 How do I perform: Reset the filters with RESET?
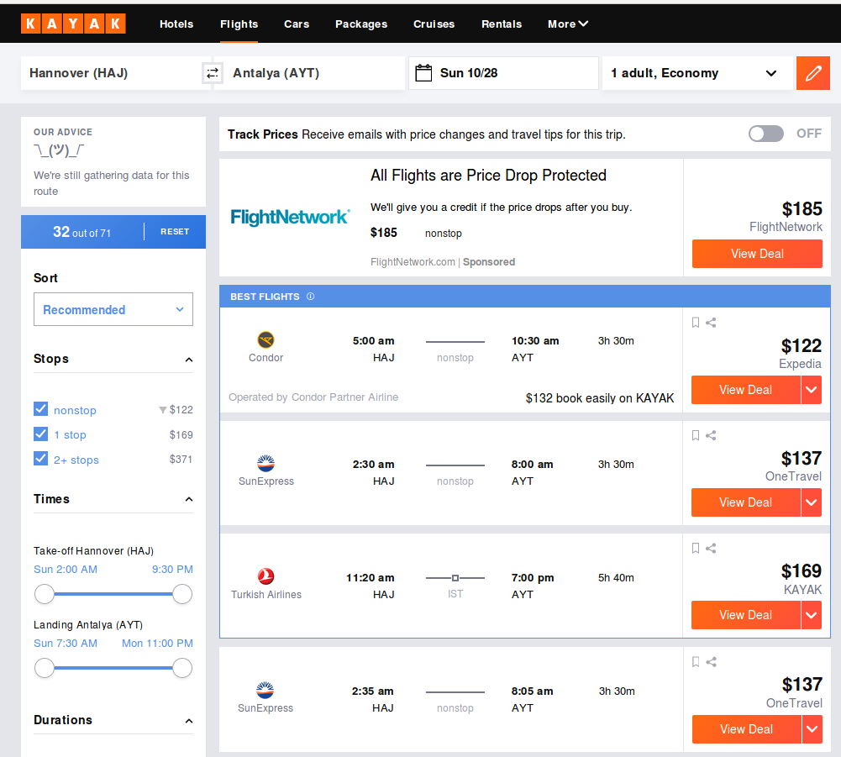175,232
